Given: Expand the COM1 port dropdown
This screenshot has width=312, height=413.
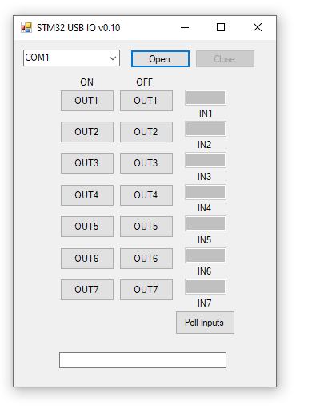Looking at the screenshot, I should pos(113,58).
